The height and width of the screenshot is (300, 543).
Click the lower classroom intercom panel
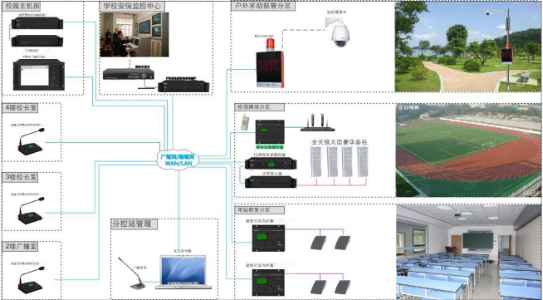click(x=268, y=283)
